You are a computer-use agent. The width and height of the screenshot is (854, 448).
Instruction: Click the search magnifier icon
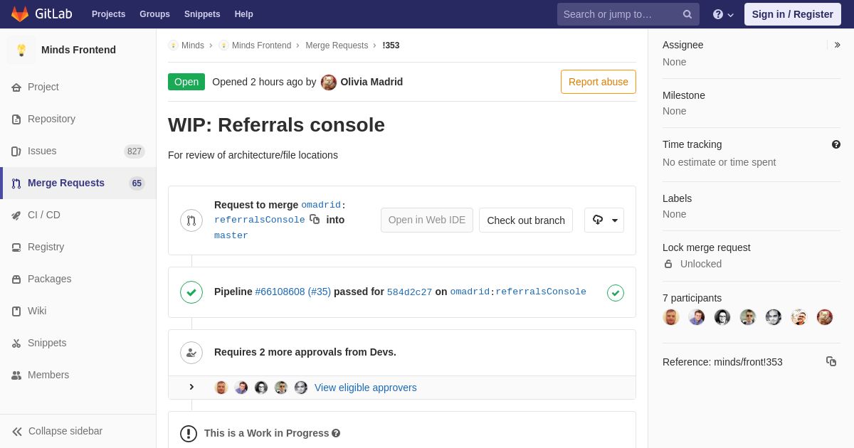pyautogui.click(x=687, y=14)
